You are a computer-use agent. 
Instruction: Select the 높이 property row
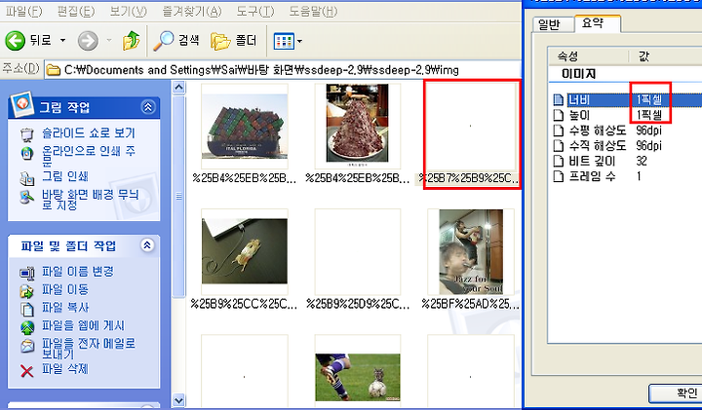tap(627, 115)
